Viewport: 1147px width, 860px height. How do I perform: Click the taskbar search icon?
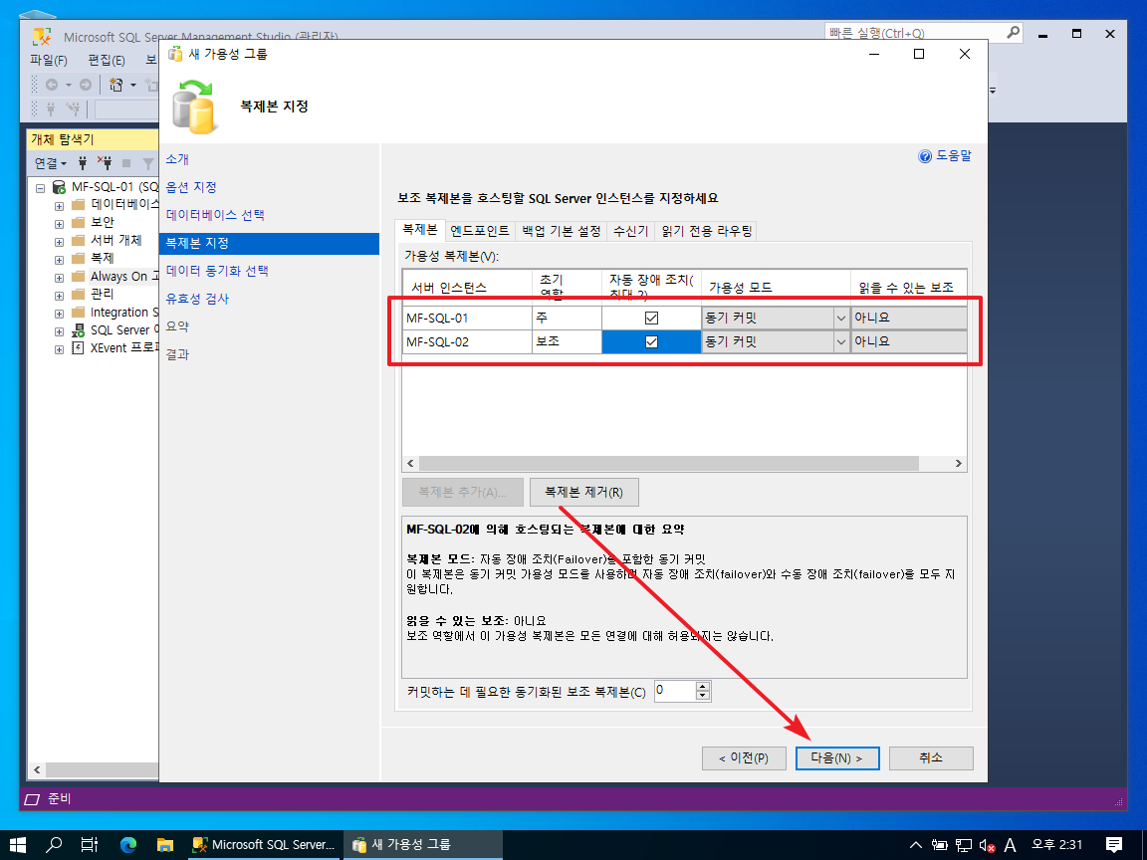(x=54, y=845)
